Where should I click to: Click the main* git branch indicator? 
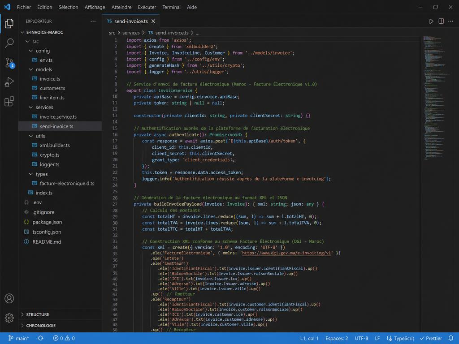pyautogui.click(x=18, y=338)
